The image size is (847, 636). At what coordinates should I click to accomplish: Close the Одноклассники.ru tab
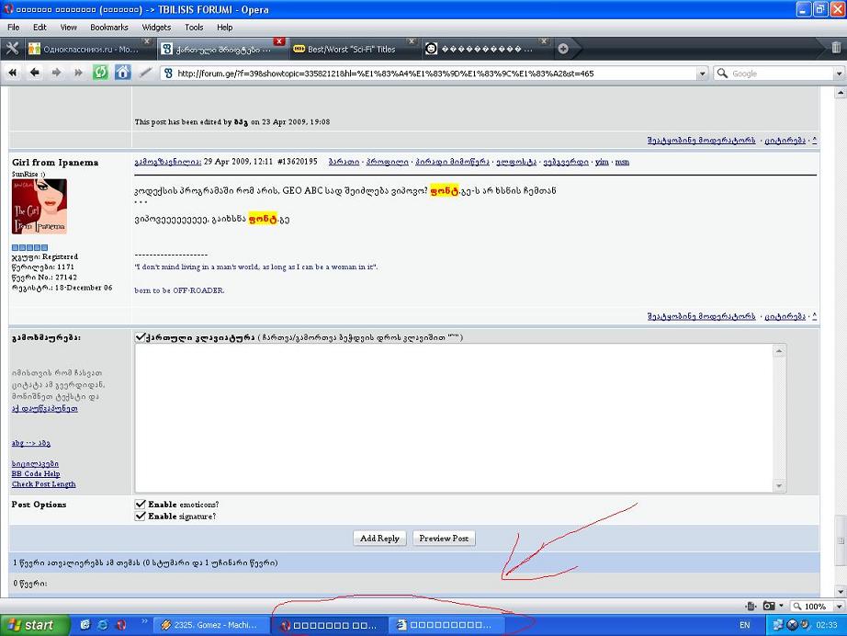pos(146,41)
